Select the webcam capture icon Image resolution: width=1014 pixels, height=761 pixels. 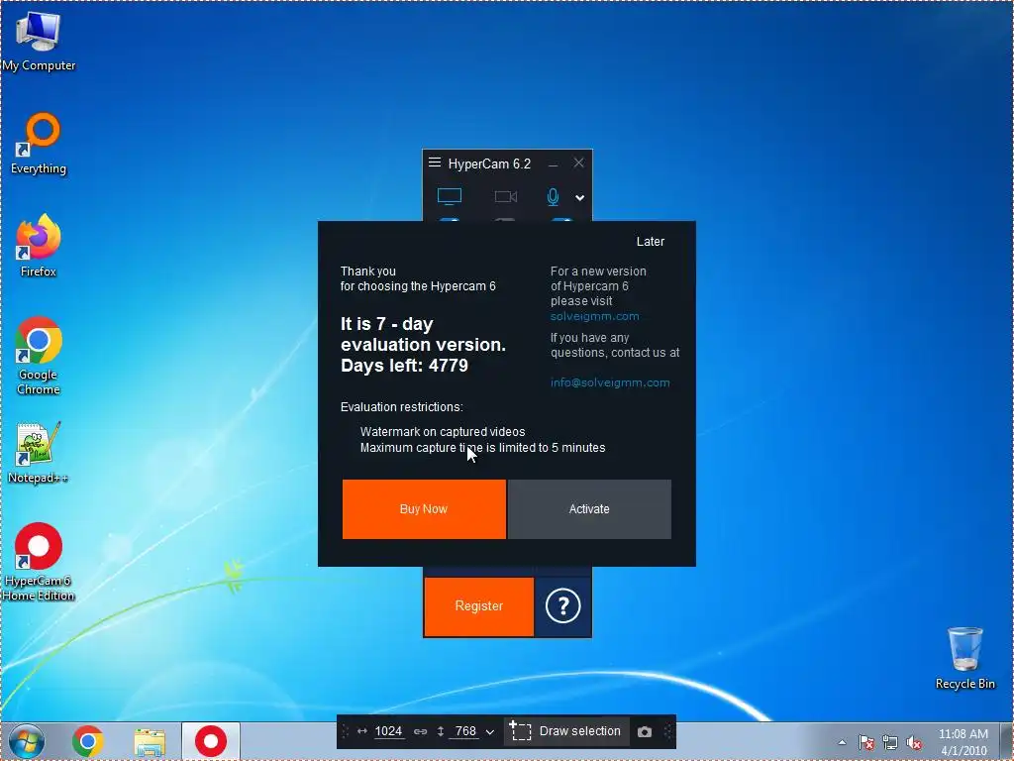point(506,196)
